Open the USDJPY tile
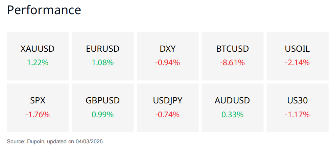Image resolution: width=332 pixels, height=148 pixels. pyautogui.click(x=167, y=108)
